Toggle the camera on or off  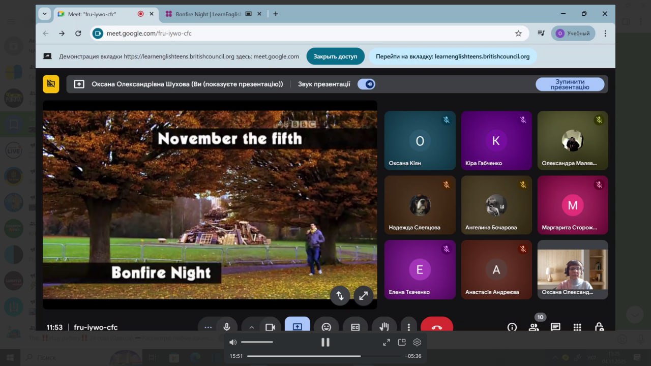[x=270, y=327]
